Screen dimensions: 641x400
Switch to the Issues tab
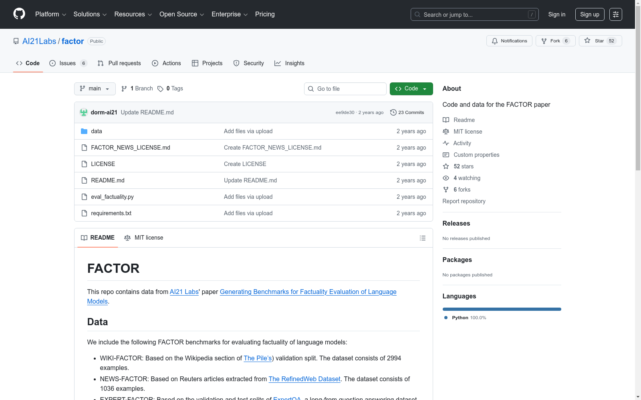click(68, 63)
